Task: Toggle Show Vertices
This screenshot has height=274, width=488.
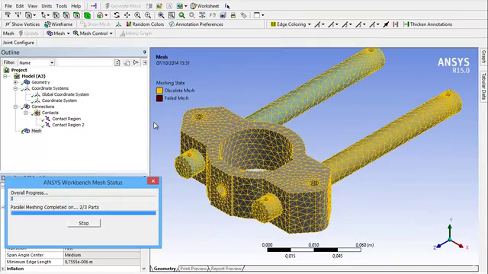Action: [x=22, y=24]
